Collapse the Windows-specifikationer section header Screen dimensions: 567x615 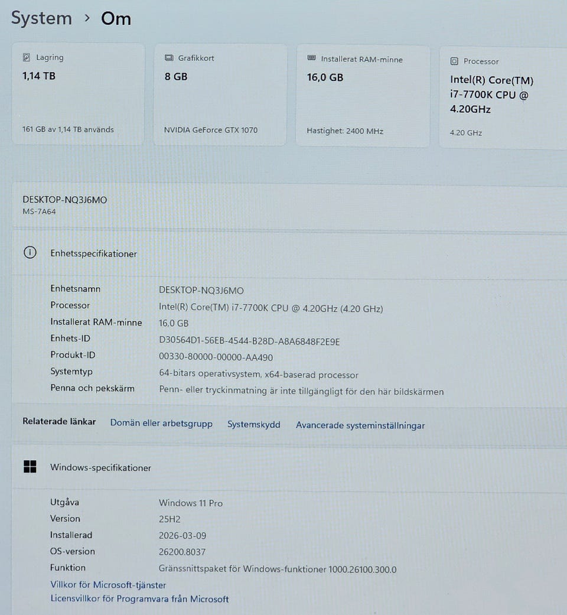[x=289, y=467]
